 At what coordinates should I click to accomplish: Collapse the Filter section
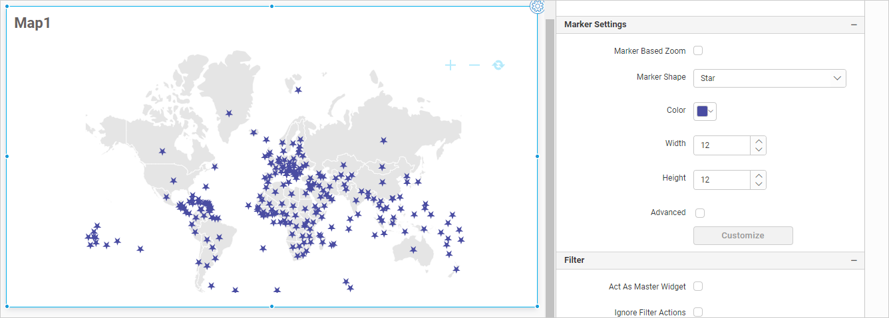854,260
